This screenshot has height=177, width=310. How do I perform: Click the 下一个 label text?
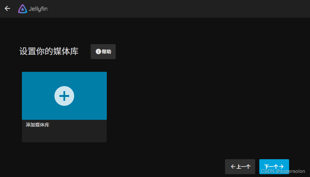(271, 167)
